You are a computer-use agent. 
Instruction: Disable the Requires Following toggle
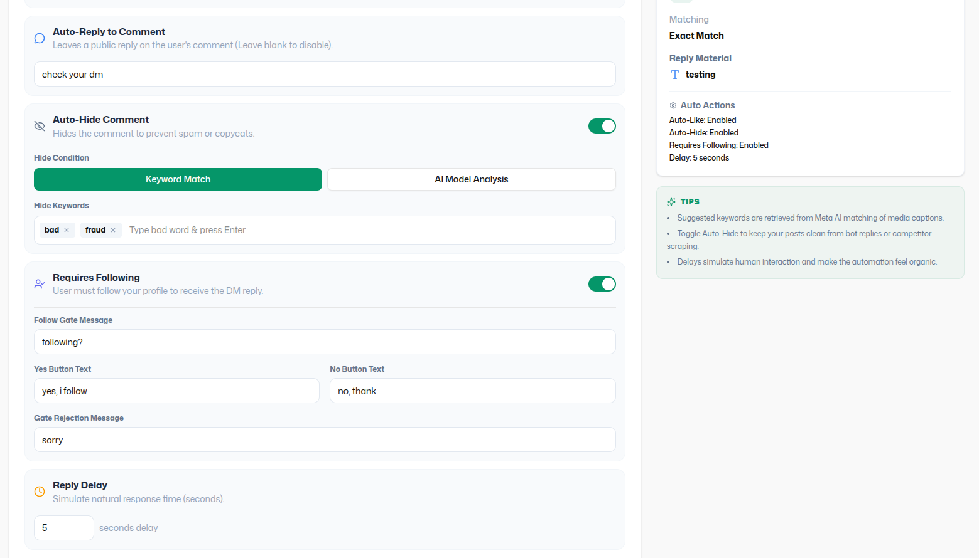click(x=602, y=284)
